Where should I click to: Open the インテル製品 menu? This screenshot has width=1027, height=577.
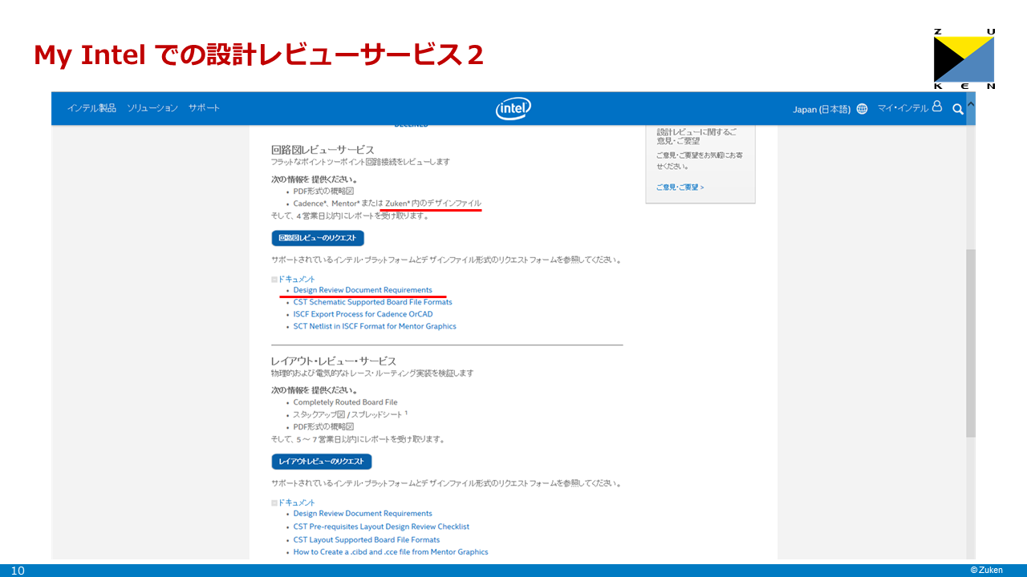[x=91, y=108]
